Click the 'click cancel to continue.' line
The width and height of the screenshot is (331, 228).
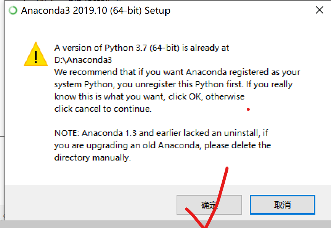coord(103,109)
